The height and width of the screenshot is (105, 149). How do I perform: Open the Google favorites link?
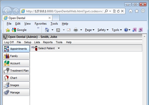19,30
